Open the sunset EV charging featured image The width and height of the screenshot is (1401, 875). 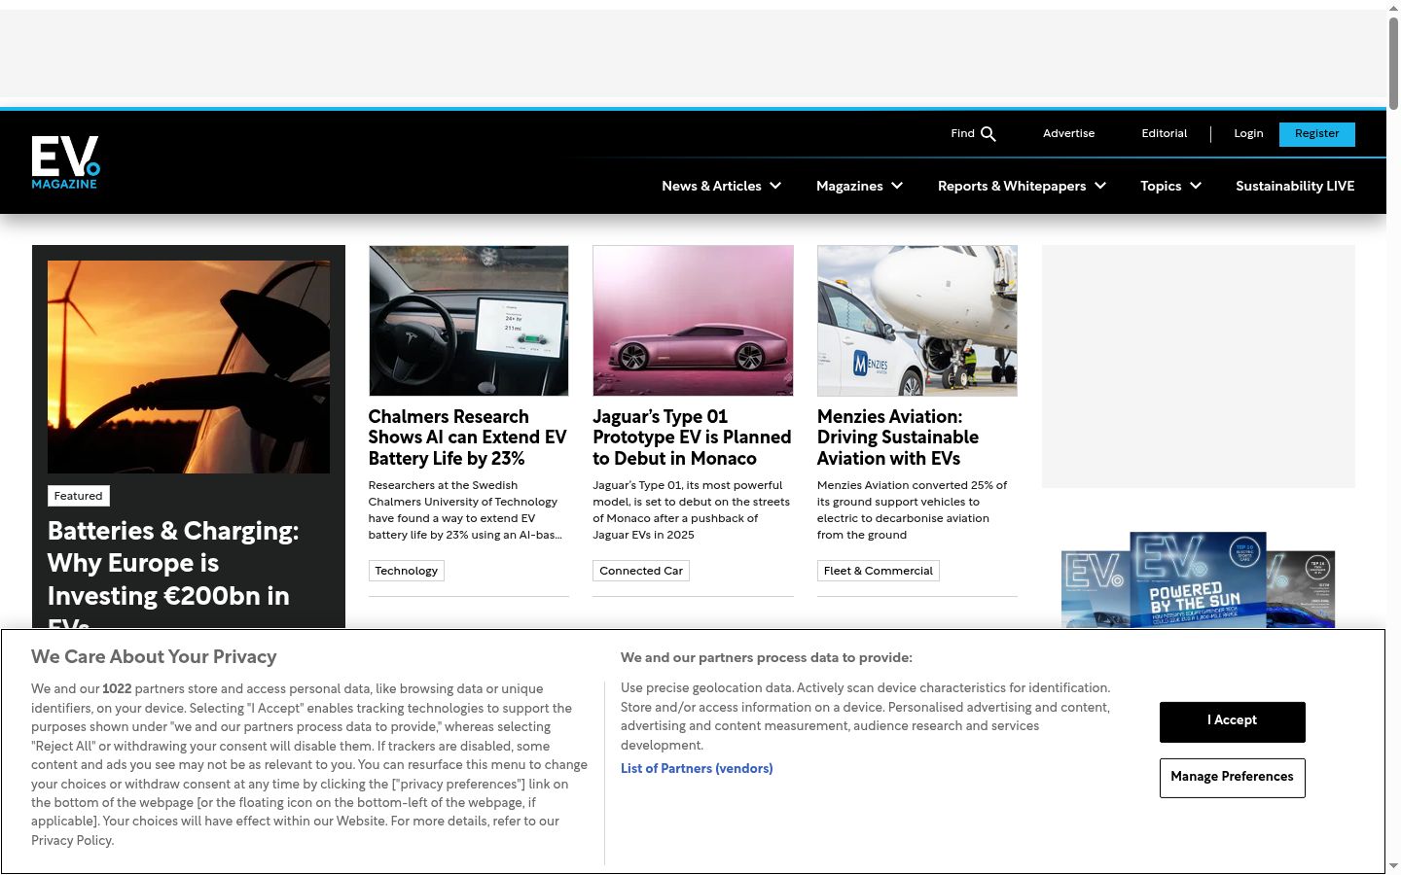189,367
